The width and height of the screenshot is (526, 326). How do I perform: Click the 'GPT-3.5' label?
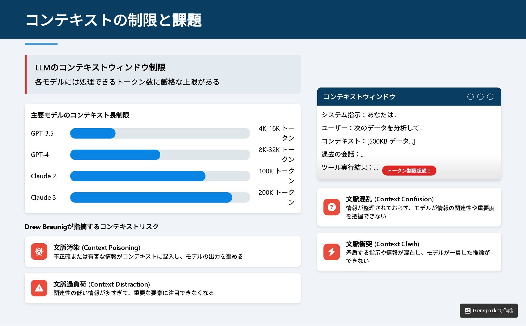42,133
